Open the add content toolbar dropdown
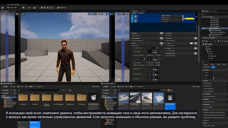The image size is (228, 128). (24, 7)
